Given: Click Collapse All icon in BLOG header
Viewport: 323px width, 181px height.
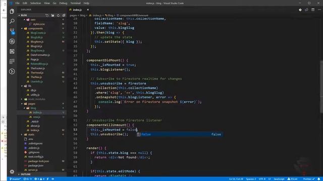Looking at the screenshot, I should click(x=64, y=16).
